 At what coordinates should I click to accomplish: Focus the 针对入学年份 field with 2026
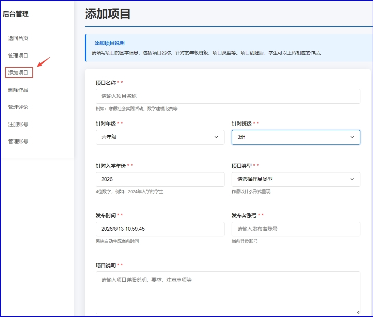click(160, 179)
